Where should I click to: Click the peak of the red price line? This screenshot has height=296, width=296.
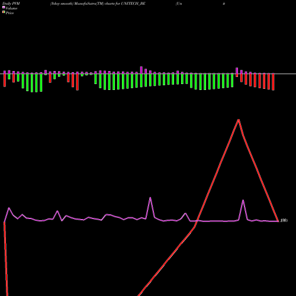pos(239,120)
